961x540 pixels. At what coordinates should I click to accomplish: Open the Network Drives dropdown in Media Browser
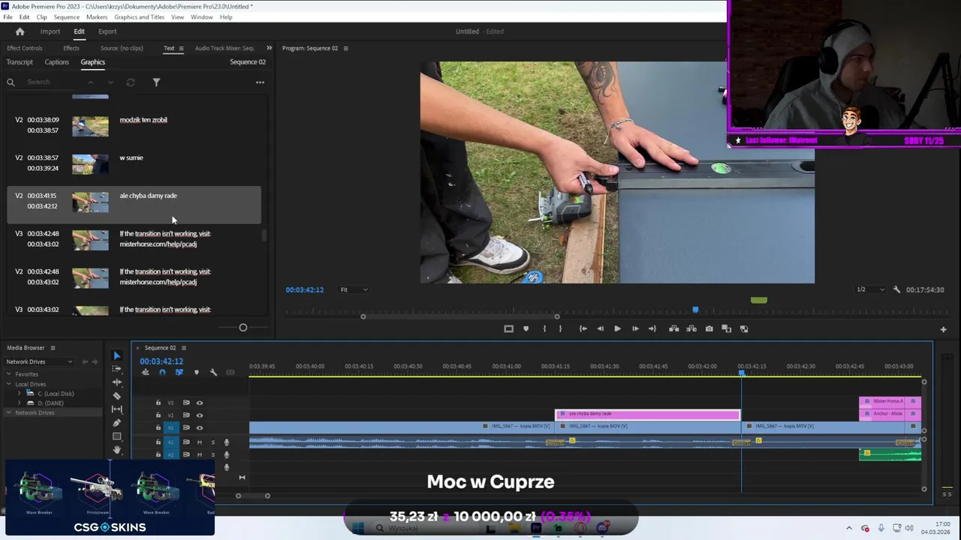click(x=39, y=361)
